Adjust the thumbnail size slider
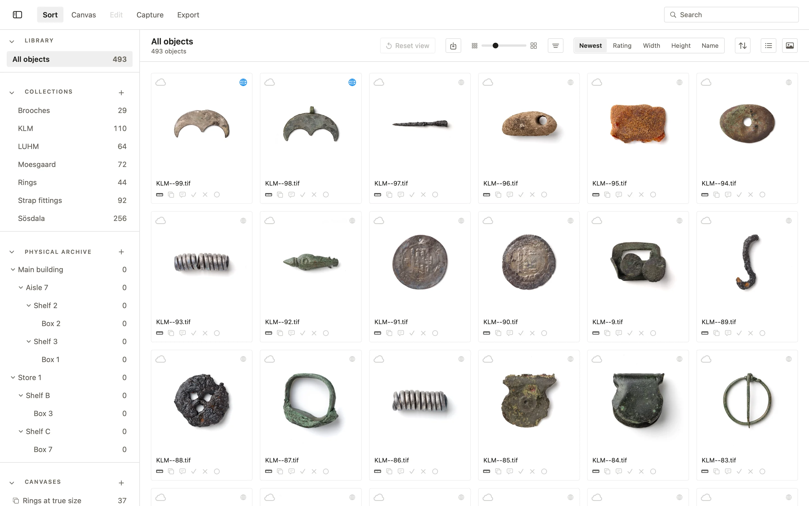Screen dimensions: 809x506 (504, 46)
